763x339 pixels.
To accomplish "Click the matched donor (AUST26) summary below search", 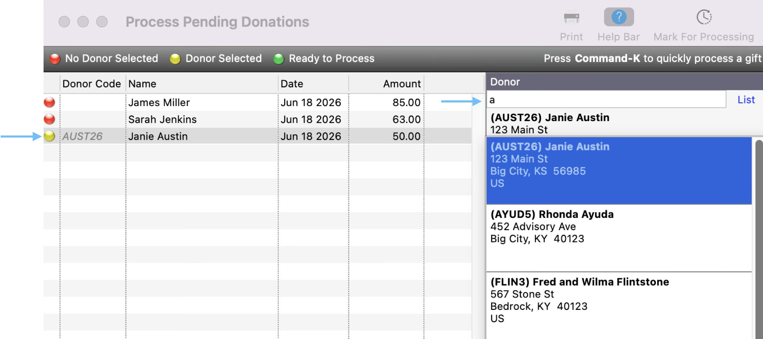I will click(x=550, y=123).
